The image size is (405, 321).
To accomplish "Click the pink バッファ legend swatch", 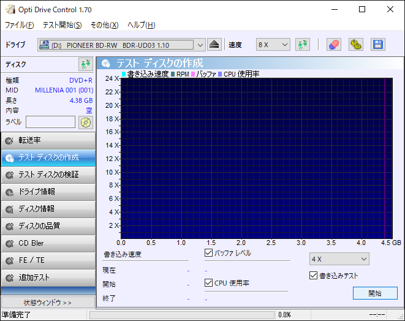I will tap(193, 74).
